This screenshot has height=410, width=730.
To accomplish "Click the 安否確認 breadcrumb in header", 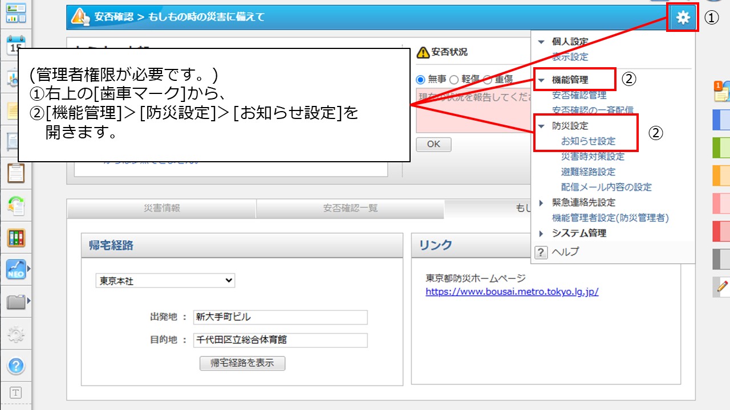I will click(x=113, y=18).
